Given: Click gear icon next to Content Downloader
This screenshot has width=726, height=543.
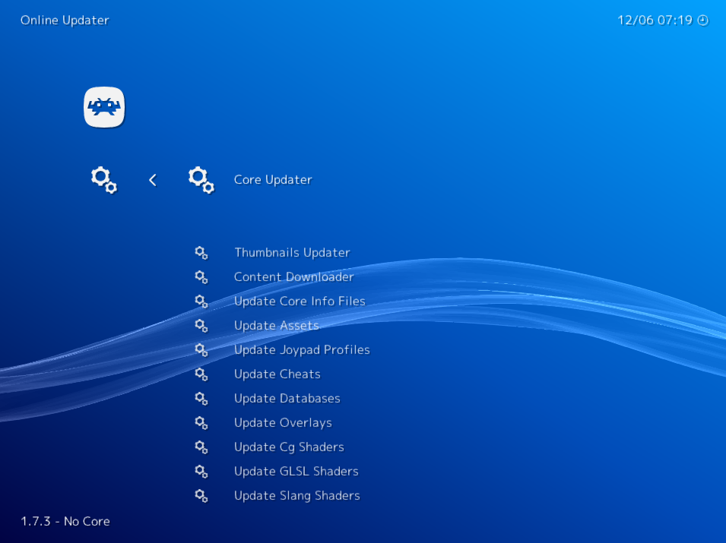Looking at the screenshot, I should pyautogui.click(x=201, y=277).
